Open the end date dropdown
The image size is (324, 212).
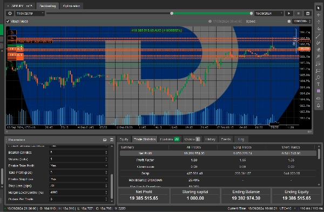point(268,13)
